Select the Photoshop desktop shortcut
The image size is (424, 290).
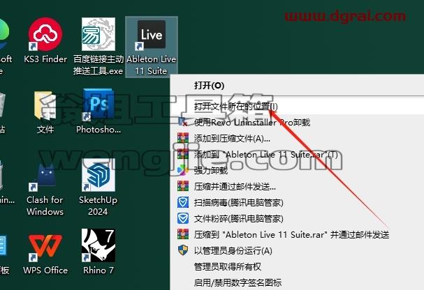click(98, 111)
